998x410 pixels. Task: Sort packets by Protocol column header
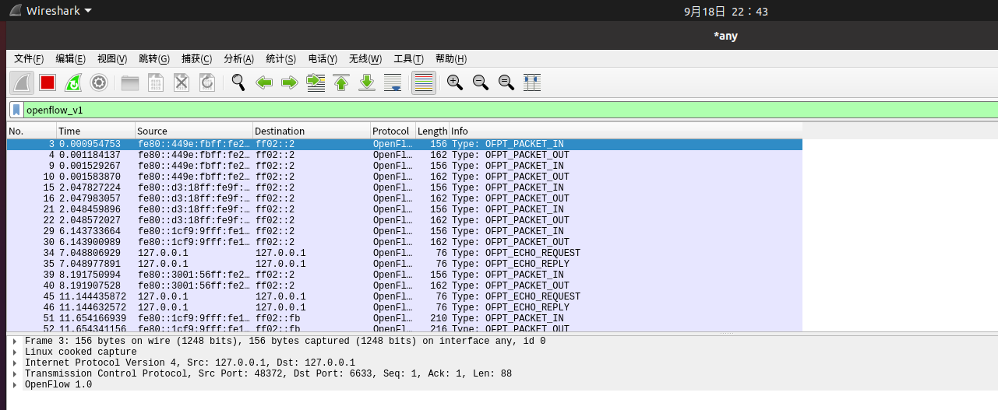393,131
